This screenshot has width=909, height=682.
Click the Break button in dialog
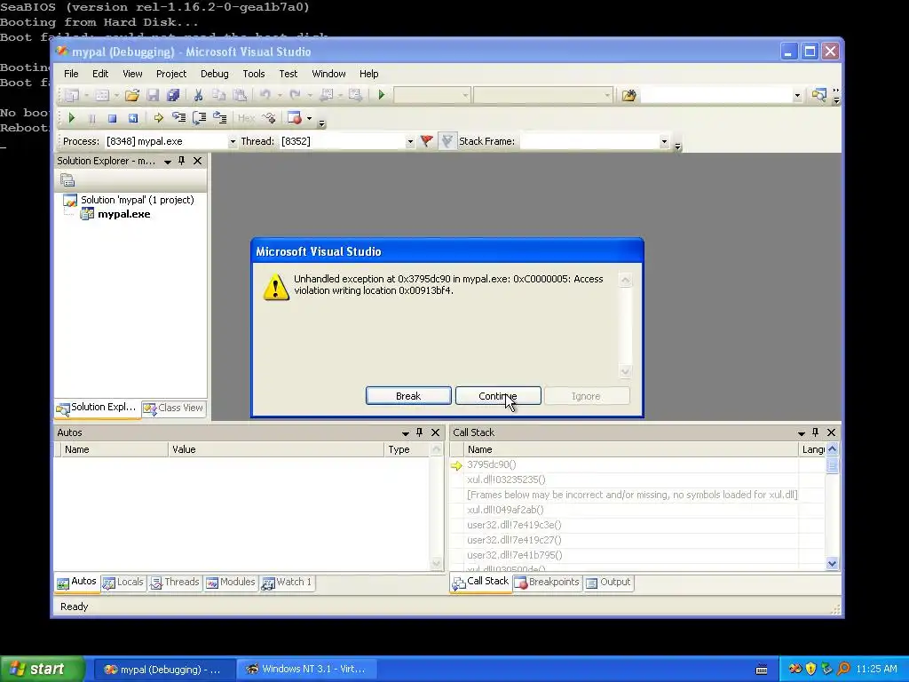point(408,396)
